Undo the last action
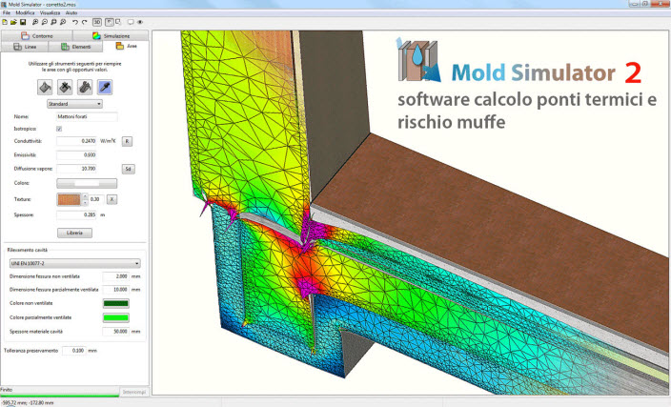Image resolution: width=671 pixels, height=407 pixels. click(x=75, y=22)
